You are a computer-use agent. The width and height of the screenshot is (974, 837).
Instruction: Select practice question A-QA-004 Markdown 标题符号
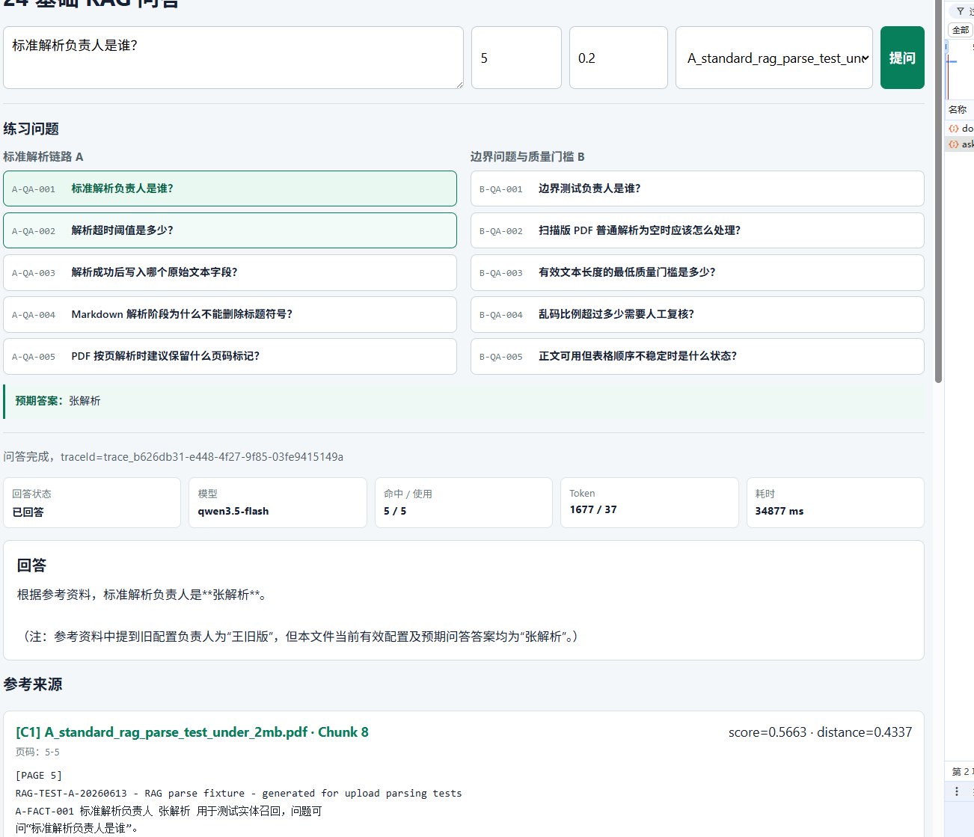pyautogui.click(x=230, y=314)
